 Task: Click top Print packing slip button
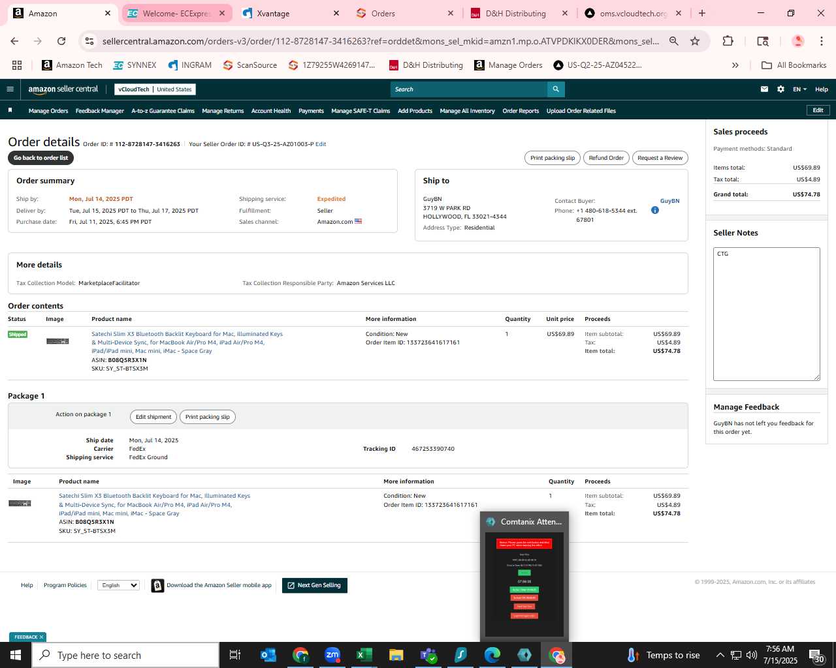click(553, 158)
